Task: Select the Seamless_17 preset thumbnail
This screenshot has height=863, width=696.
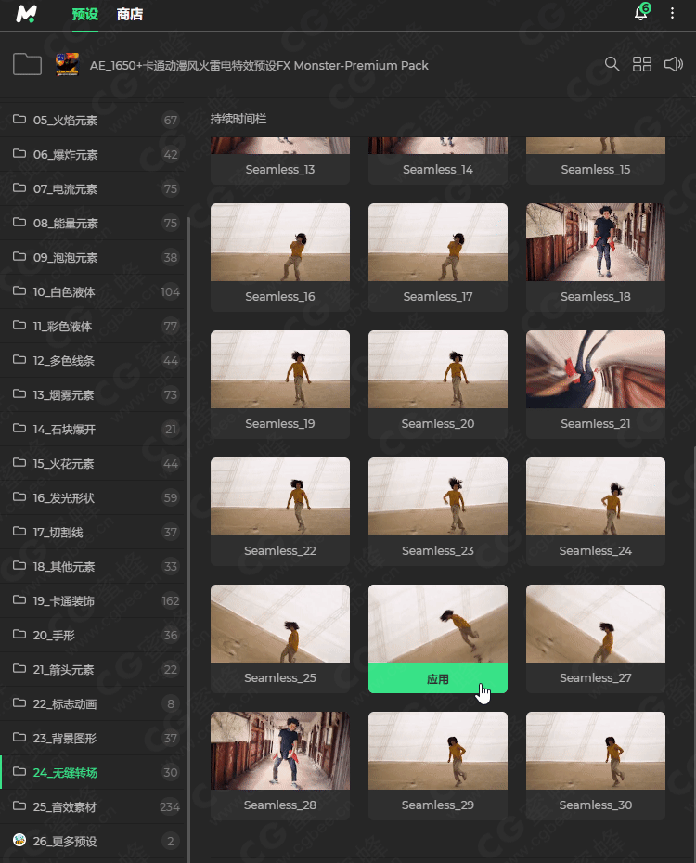Action: point(438,243)
